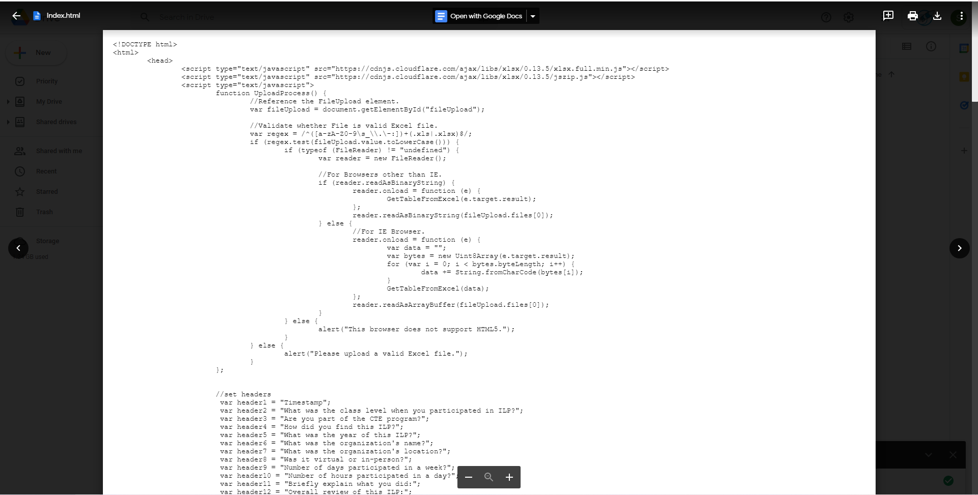Go to the previous file arrow
Image resolution: width=978 pixels, height=495 pixels.
[18, 248]
